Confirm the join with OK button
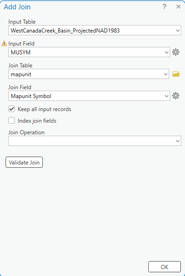Viewport: 185px width, 276px height. [165, 267]
